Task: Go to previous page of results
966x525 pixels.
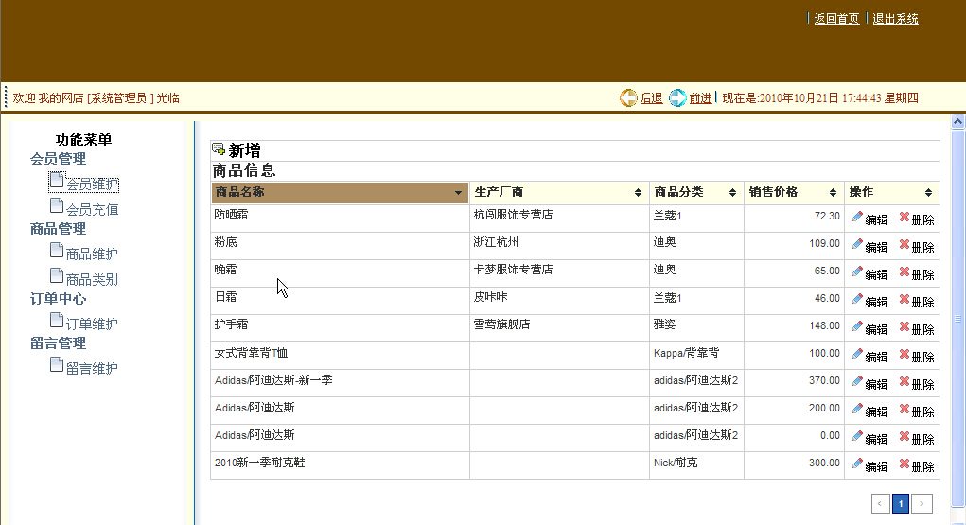Action: coord(880,503)
